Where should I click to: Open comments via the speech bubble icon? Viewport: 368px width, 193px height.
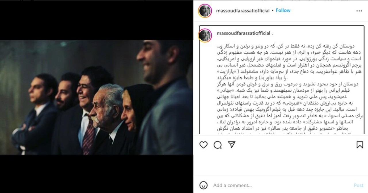(218, 145)
